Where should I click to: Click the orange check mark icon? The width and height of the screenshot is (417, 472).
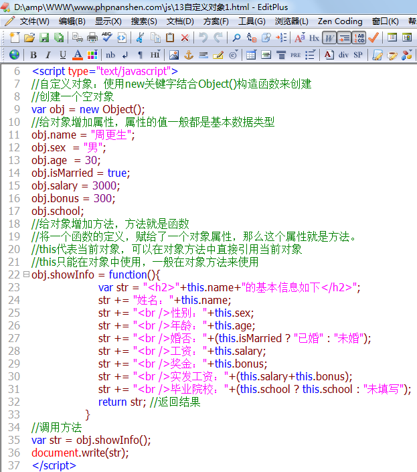[373, 37]
